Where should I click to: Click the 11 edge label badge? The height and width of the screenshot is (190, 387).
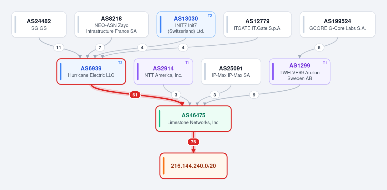pos(59,48)
